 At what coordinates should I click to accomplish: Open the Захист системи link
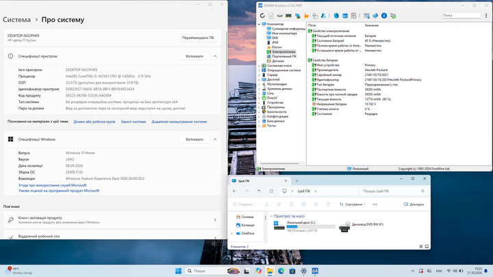tap(134, 122)
